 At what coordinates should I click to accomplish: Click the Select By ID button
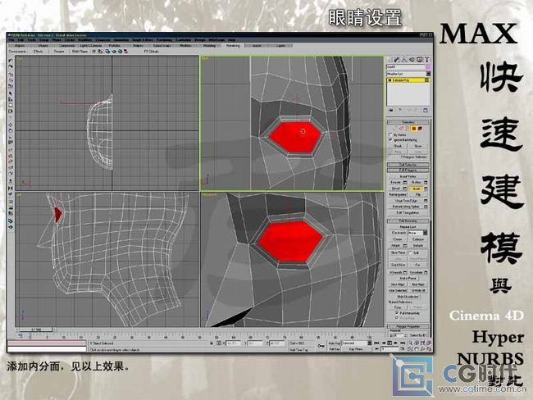pos(418,336)
